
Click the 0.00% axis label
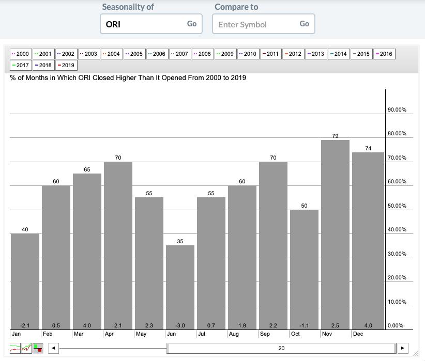tap(396, 325)
